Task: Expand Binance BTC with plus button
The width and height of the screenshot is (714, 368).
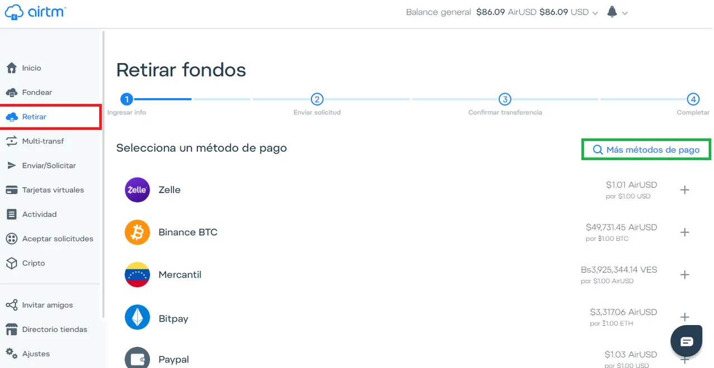Action: tap(685, 232)
